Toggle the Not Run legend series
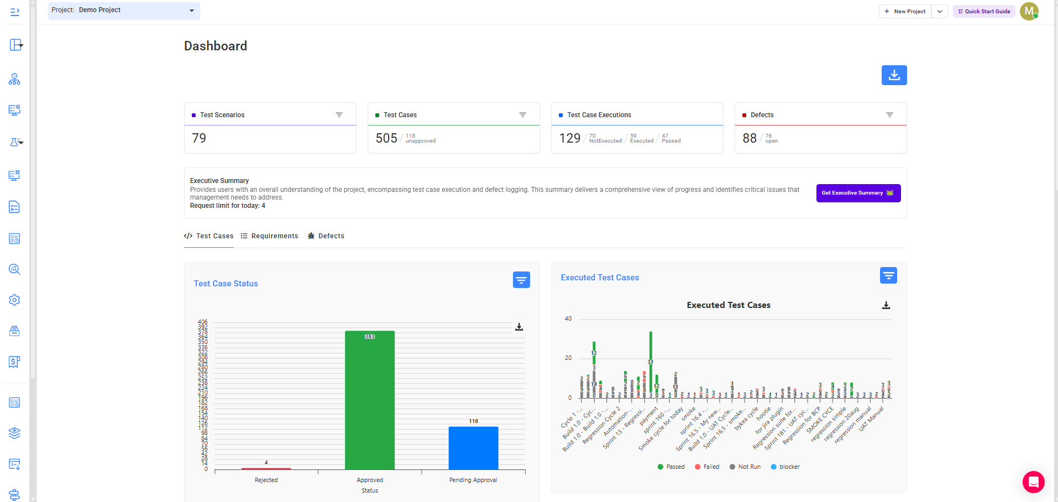The image size is (1058, 502). (x=745, y=467)
